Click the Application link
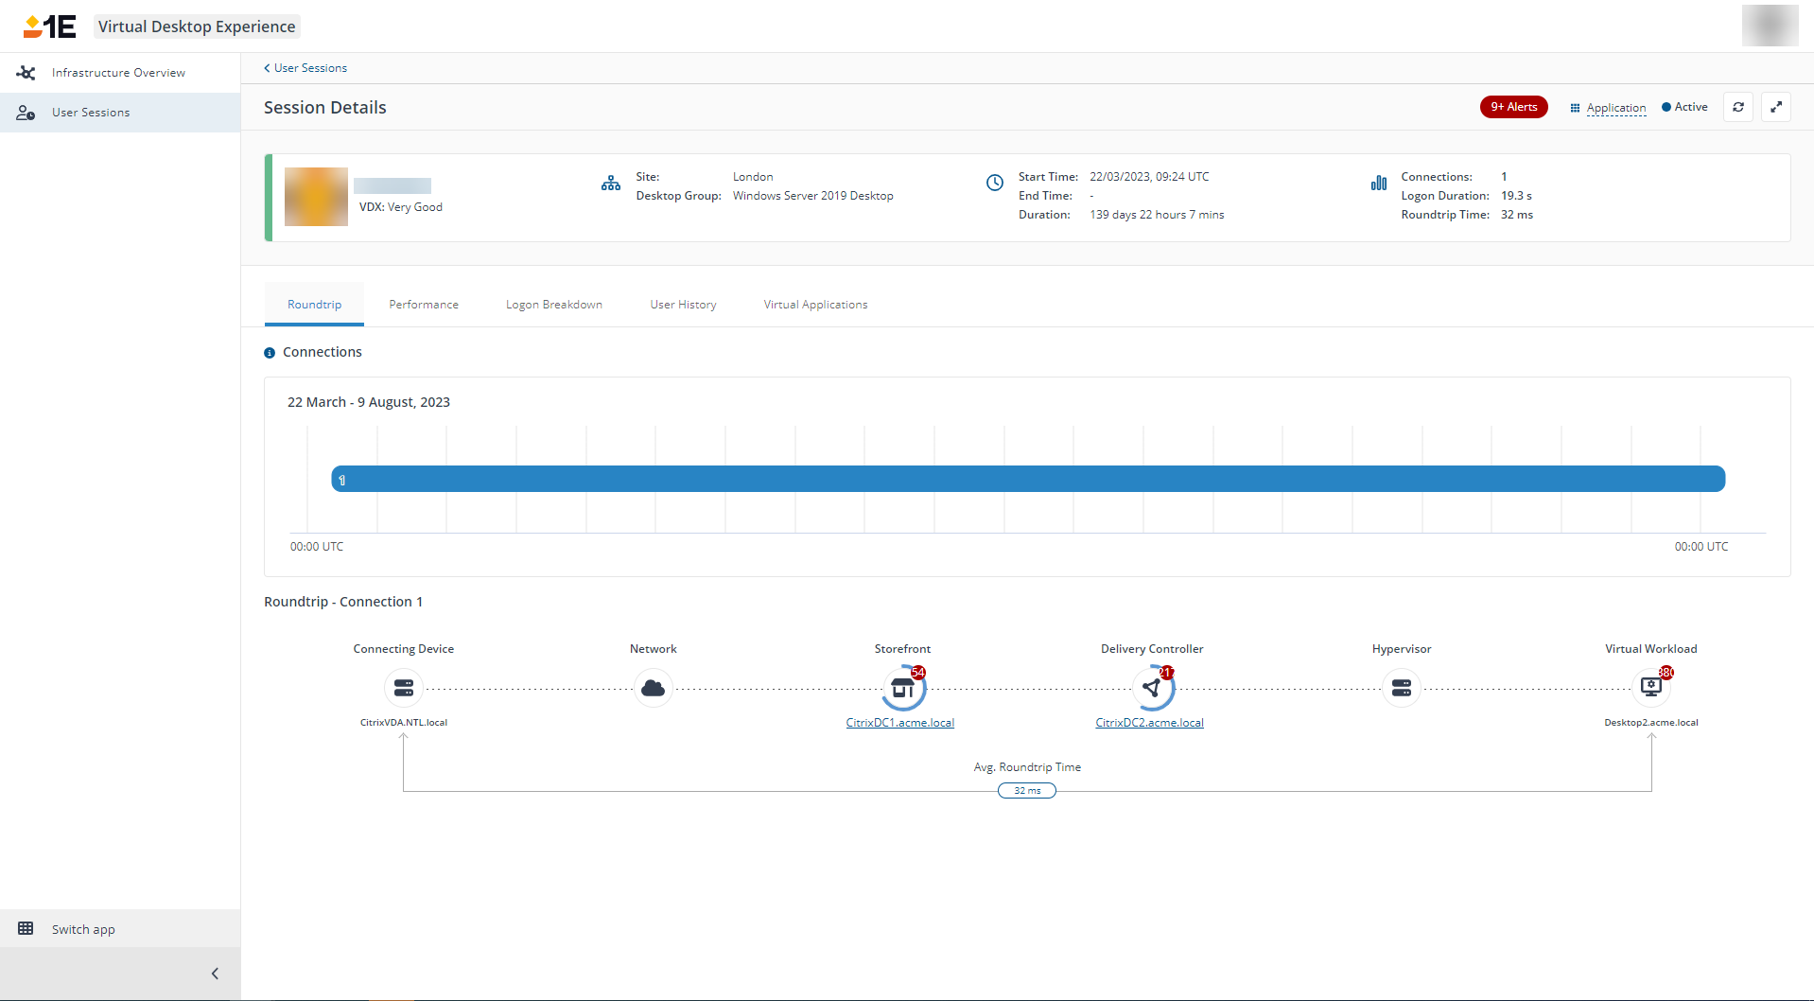This screenshot has height=1001, width=1814. point(1615,107)
